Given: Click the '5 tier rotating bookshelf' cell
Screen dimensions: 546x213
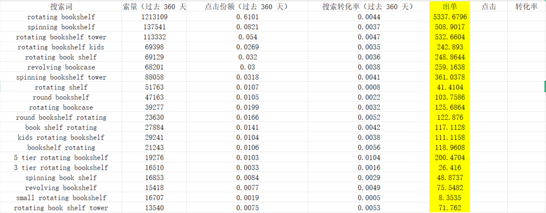Looking at the screenshot, I should point(61,158).
